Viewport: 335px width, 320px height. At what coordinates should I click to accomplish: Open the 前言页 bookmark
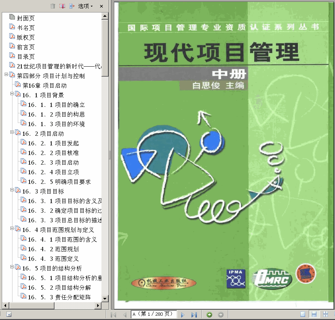point(26,47)
